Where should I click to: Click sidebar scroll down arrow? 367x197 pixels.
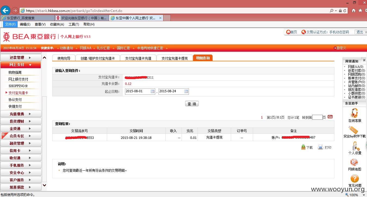coord(44,185)
